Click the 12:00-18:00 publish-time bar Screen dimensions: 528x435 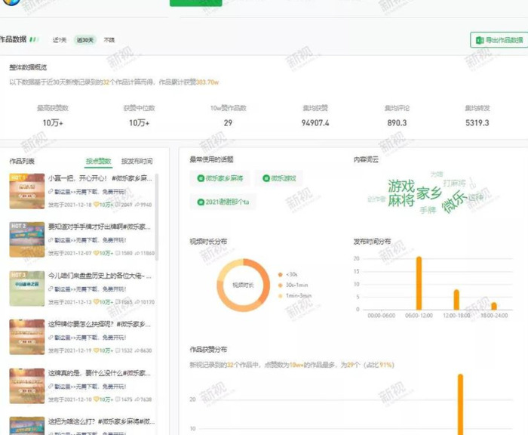tap(456, 300)
